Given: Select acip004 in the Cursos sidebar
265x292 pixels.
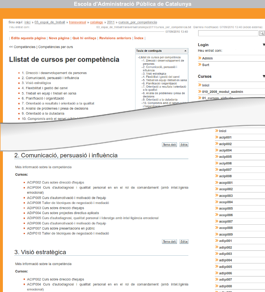Looking at the screenshot, I should (225, 150).
